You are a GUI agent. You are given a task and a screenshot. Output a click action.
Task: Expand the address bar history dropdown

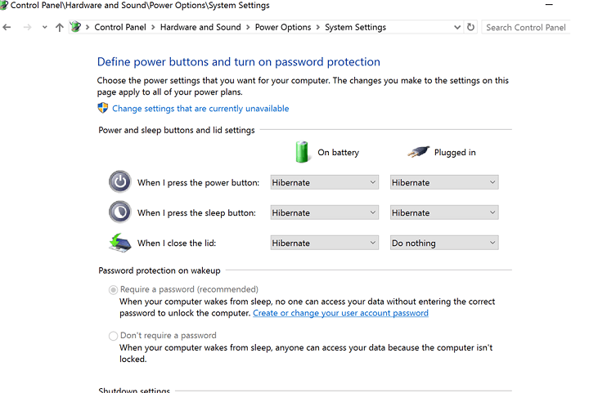457,28
